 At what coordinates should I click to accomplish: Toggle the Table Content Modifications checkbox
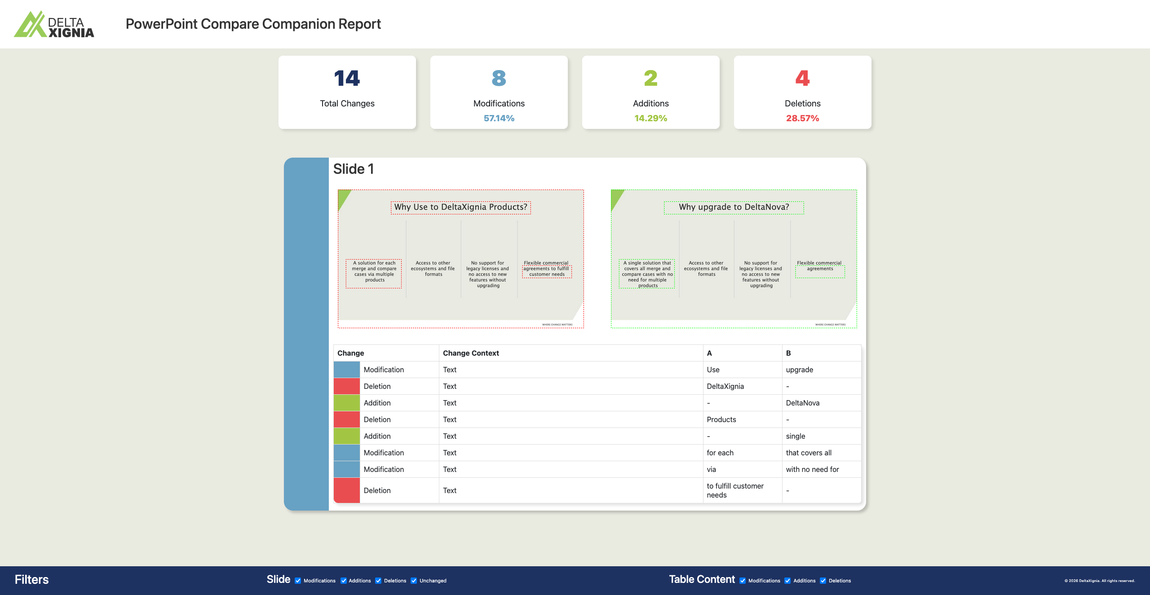click(x=743, y=581)
